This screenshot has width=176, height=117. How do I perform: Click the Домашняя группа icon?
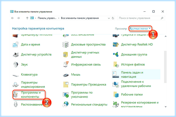point(116,55)
